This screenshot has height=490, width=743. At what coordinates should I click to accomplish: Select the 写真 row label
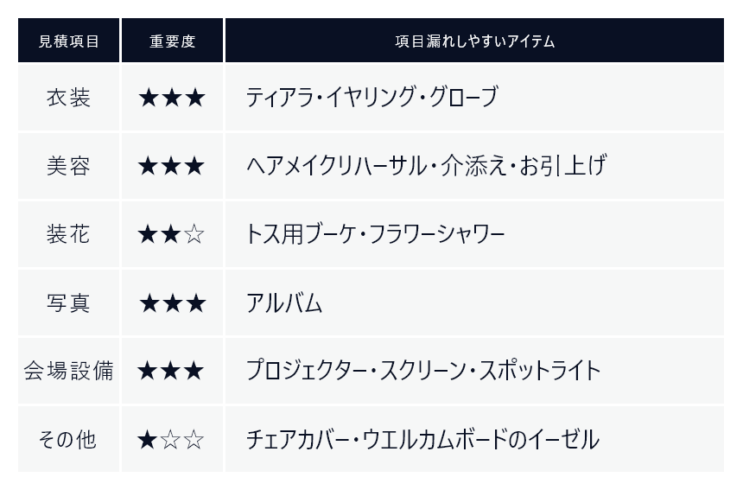coord(69,302)
